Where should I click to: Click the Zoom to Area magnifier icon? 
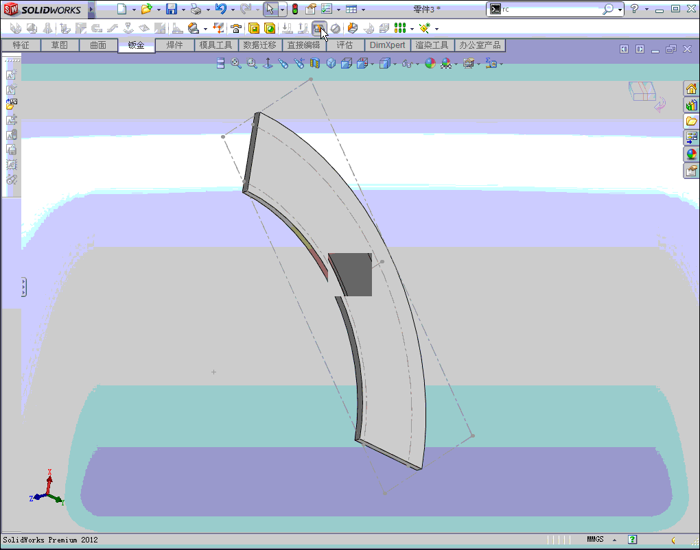(252, 63)
